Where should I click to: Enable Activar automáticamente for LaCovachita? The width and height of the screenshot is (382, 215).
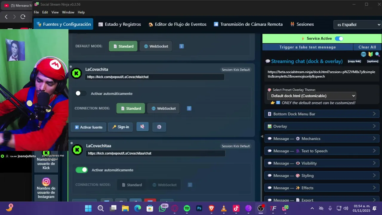point(81,93)
